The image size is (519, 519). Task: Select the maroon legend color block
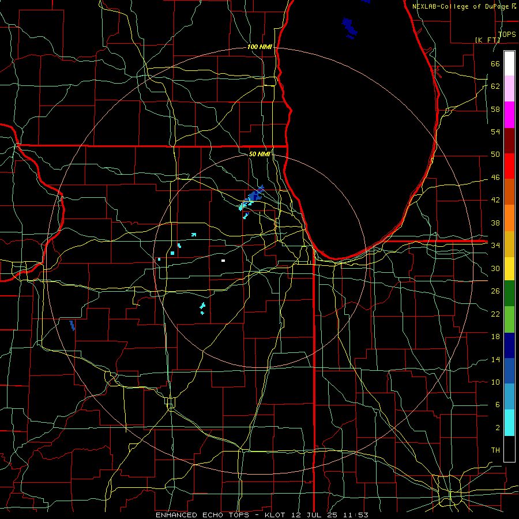(509, 140)
